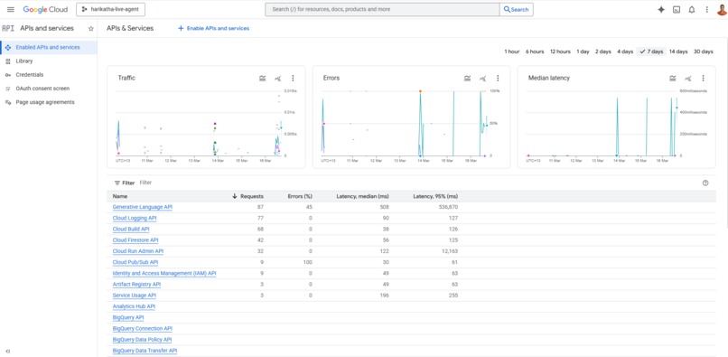
Task: Open Median latency chart explore icon
Action: pyautogui.click(x=688, y=78)
